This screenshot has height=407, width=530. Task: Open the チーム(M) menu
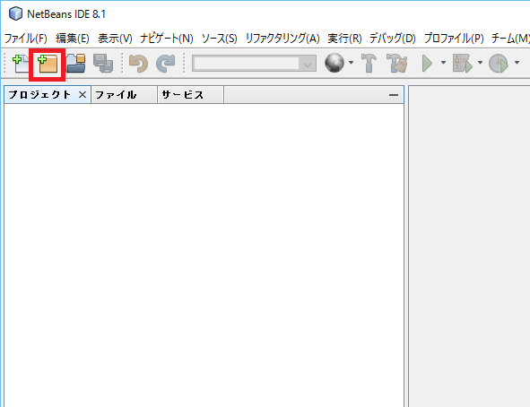click(x=510, y=39)
